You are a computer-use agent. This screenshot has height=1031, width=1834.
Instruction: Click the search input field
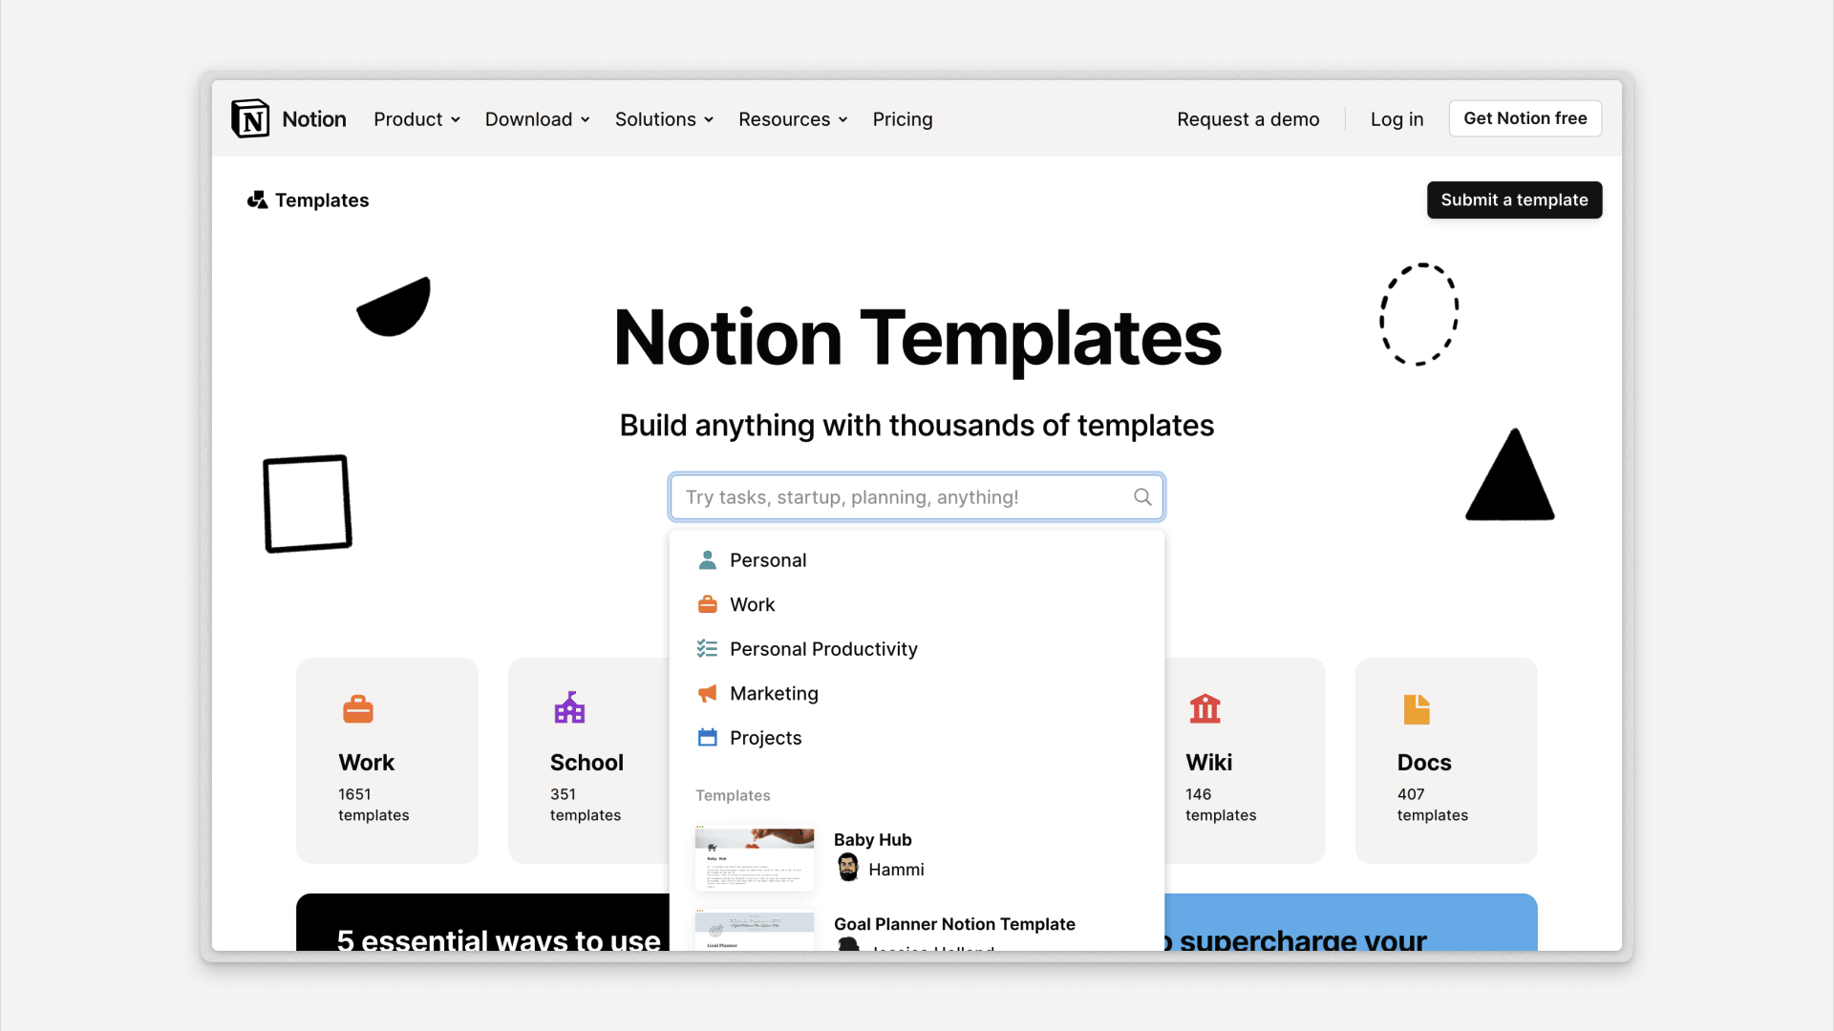coord(916,496)
